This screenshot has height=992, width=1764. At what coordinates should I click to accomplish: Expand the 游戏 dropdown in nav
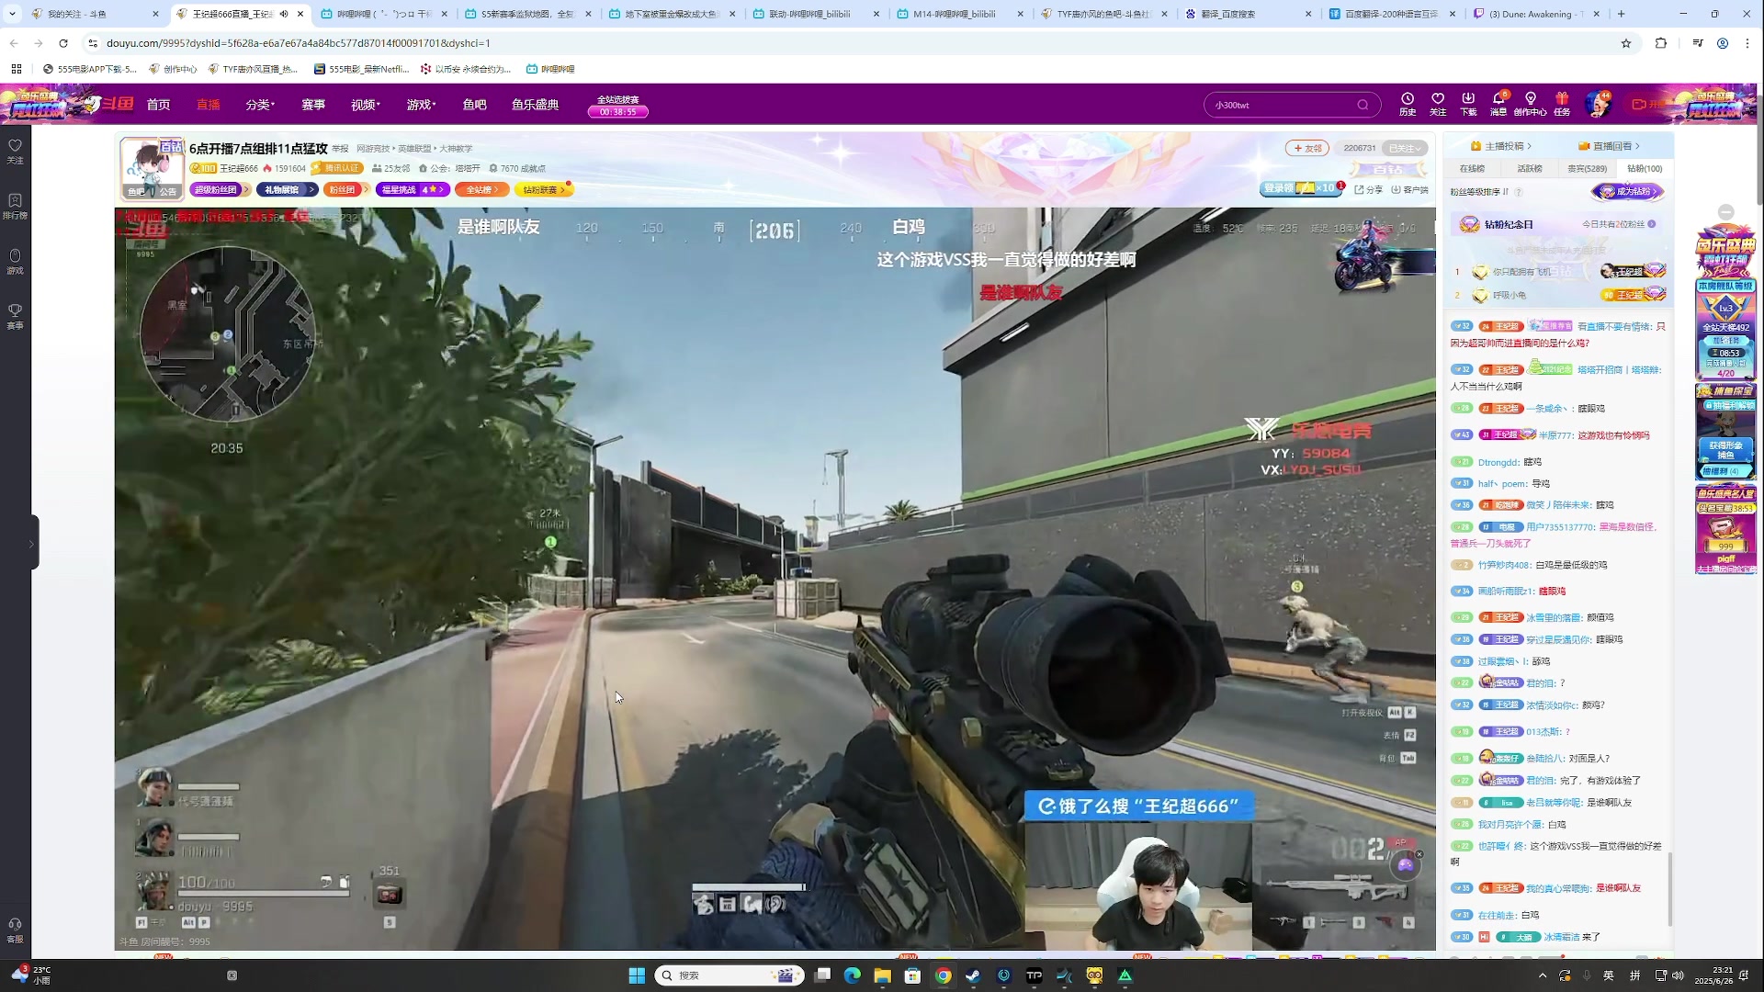[x=421, y=105]
